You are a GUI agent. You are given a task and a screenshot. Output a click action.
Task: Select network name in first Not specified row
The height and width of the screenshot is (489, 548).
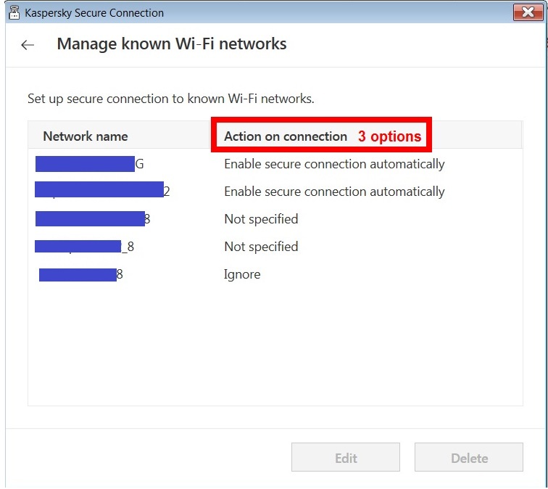(x=93, y=219)
